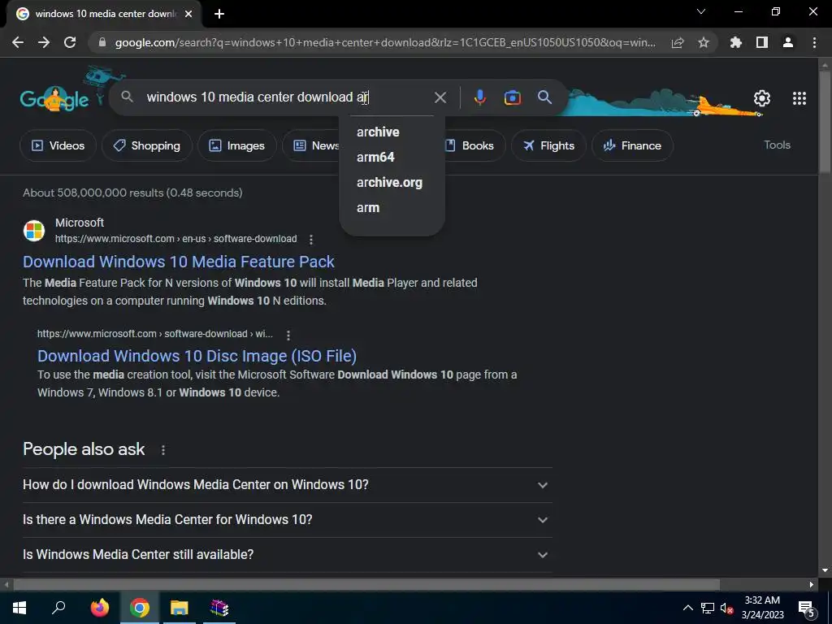Screen dimensions: 832x624
Task: Open Chrome extensions puzzle icon
Action: point(736,42)
